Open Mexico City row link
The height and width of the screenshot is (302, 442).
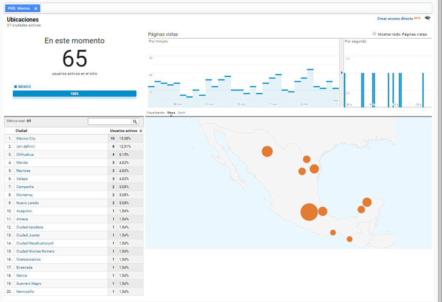pos(25,138)
